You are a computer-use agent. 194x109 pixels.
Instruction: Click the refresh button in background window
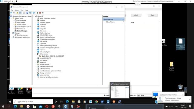pos(136,15)
